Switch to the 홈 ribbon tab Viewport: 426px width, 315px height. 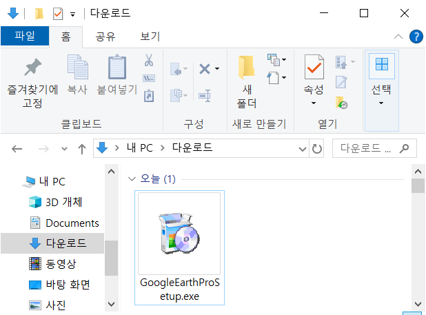tap(66, 37)
